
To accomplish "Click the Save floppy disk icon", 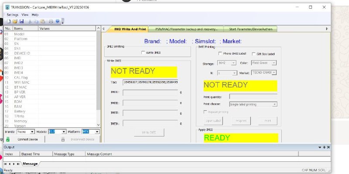I will click(21, 21).
